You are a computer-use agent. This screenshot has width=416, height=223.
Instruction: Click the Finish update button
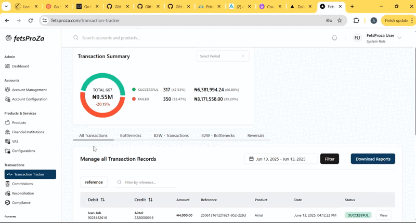[x=396, y=20]
